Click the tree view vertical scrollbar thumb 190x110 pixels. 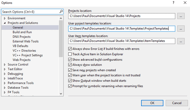pos(61,39)
